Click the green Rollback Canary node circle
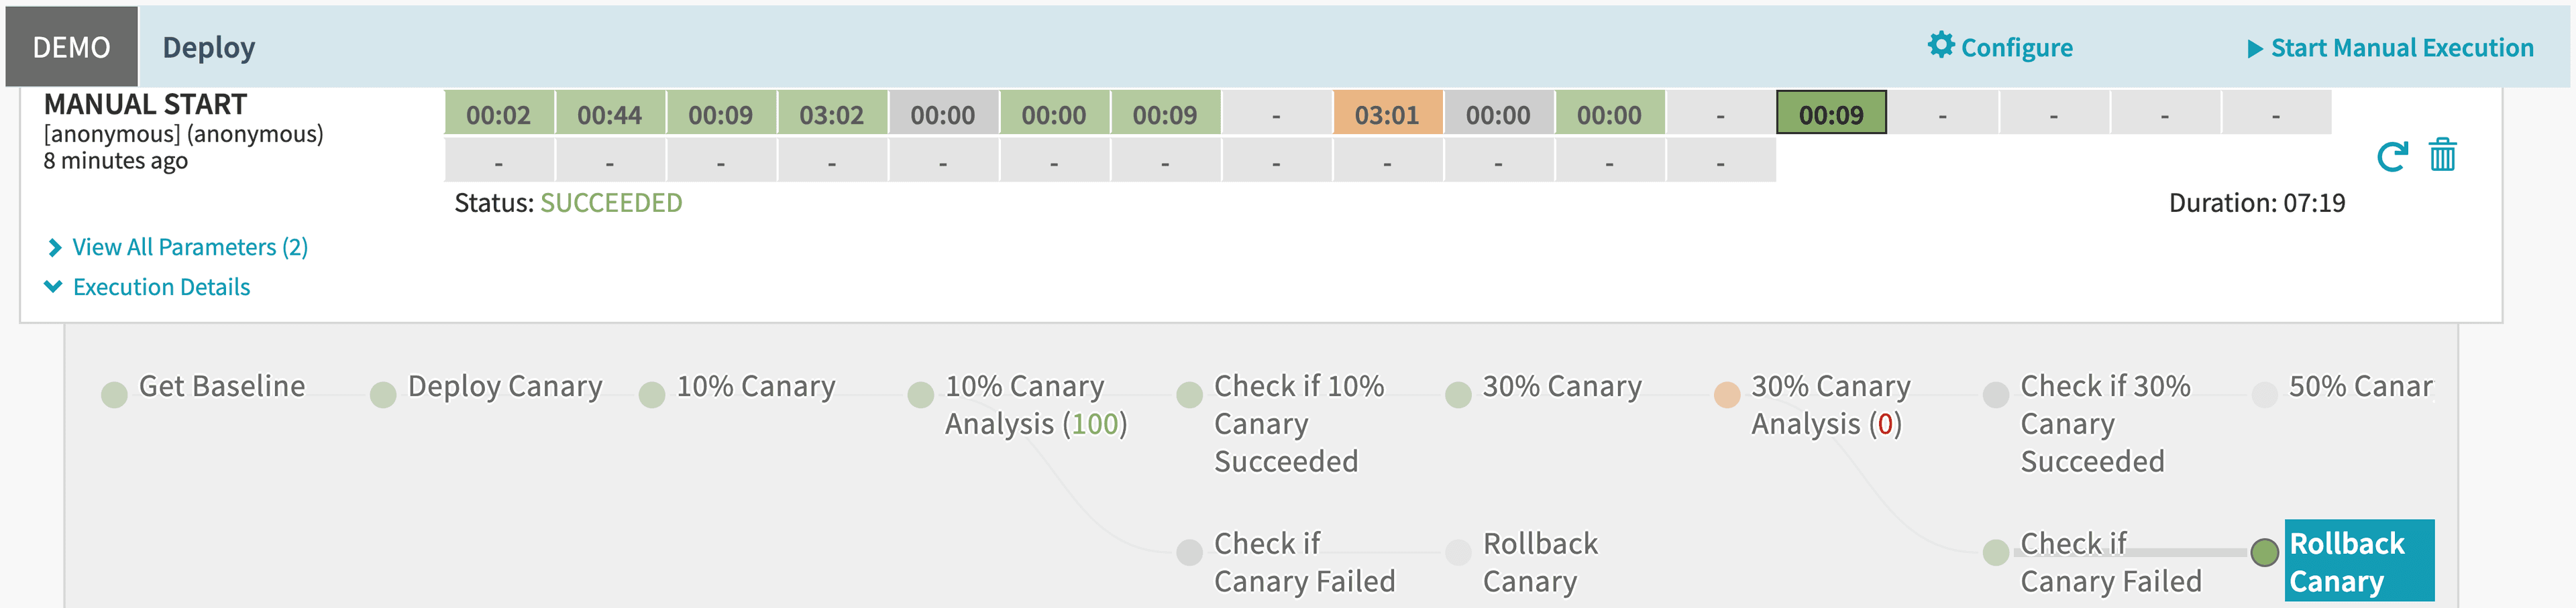Screen dimensions: 2576x608 click(x=2264, y=551)
